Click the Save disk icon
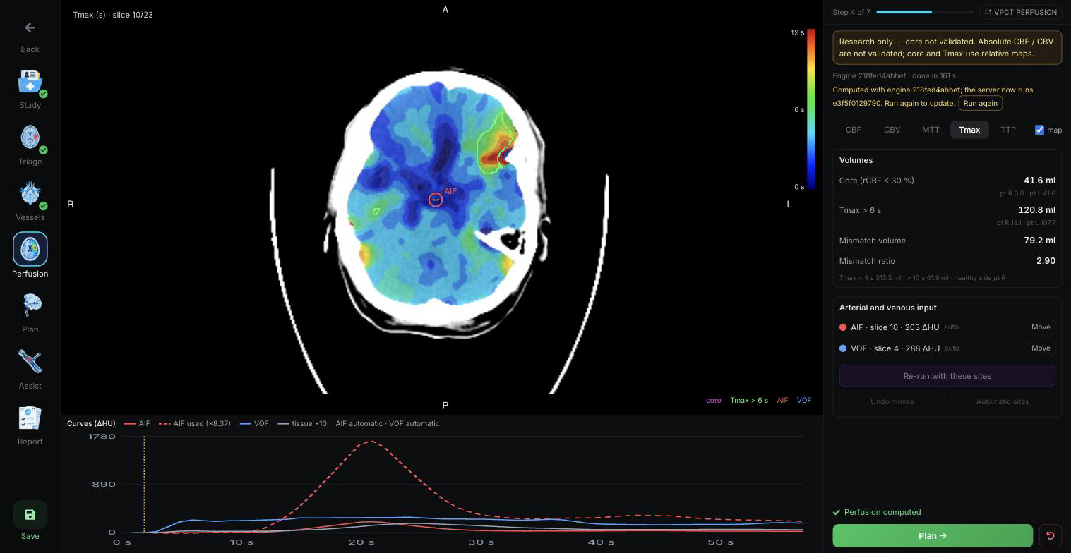Image resolution: width=1071 pixels, height=553 pixels. (x=30, y=515)
